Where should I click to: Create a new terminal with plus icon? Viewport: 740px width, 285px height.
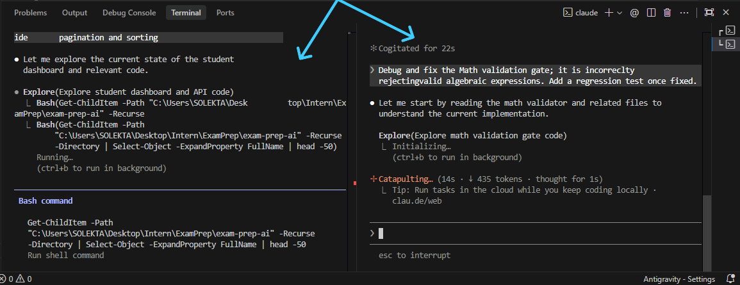pos(609,13)
